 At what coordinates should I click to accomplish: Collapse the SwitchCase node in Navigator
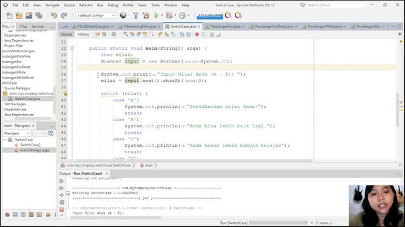tap(4, 139)
